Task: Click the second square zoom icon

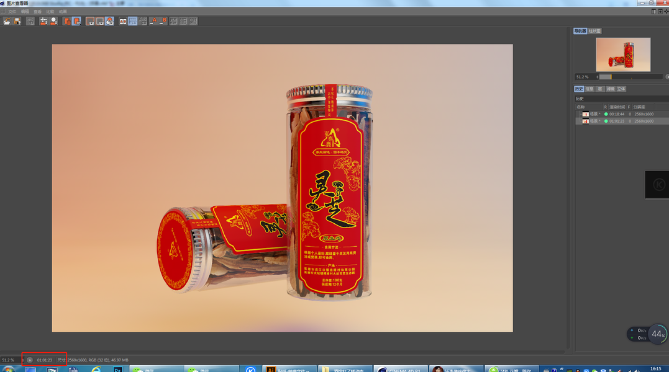Action: pyautogui.click(x=100, y=21)
